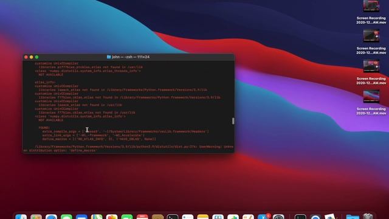Open Calendar from the Dock
This screenshot has height=219, width=389.
142,217
